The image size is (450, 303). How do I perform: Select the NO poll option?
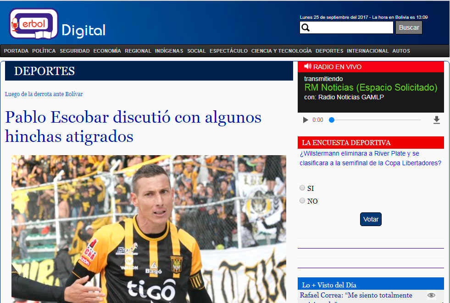(302, 200)
